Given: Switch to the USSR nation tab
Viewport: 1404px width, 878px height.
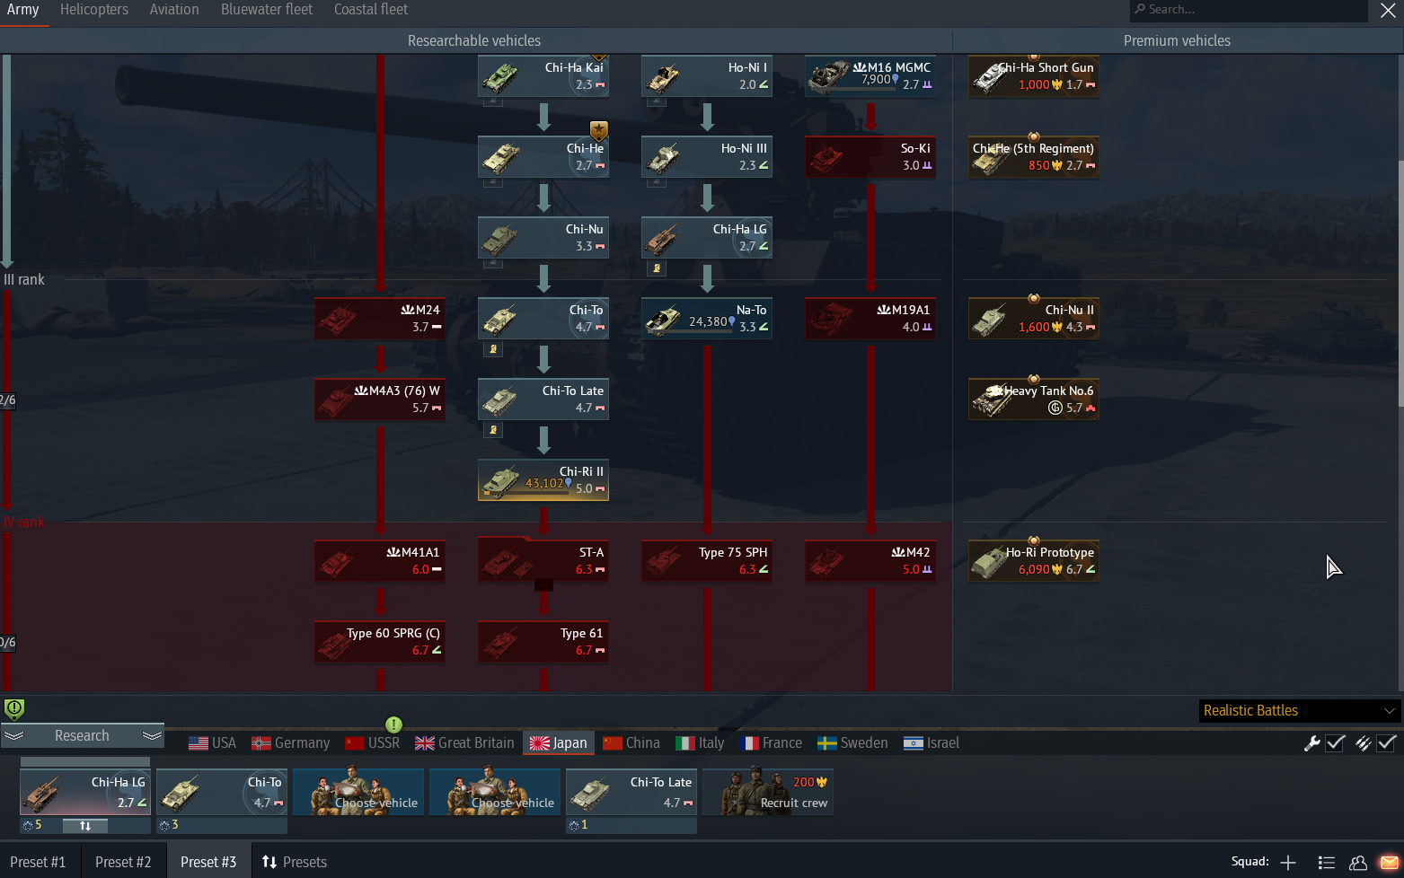Looking at the screenshot, I should click(372, 743).
